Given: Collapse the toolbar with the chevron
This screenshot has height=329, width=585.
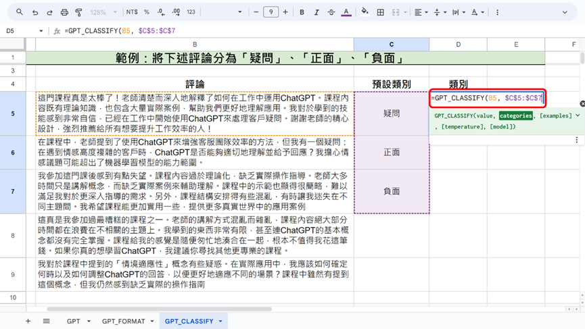Looking at the screenshot, I should tap(565, 12).
